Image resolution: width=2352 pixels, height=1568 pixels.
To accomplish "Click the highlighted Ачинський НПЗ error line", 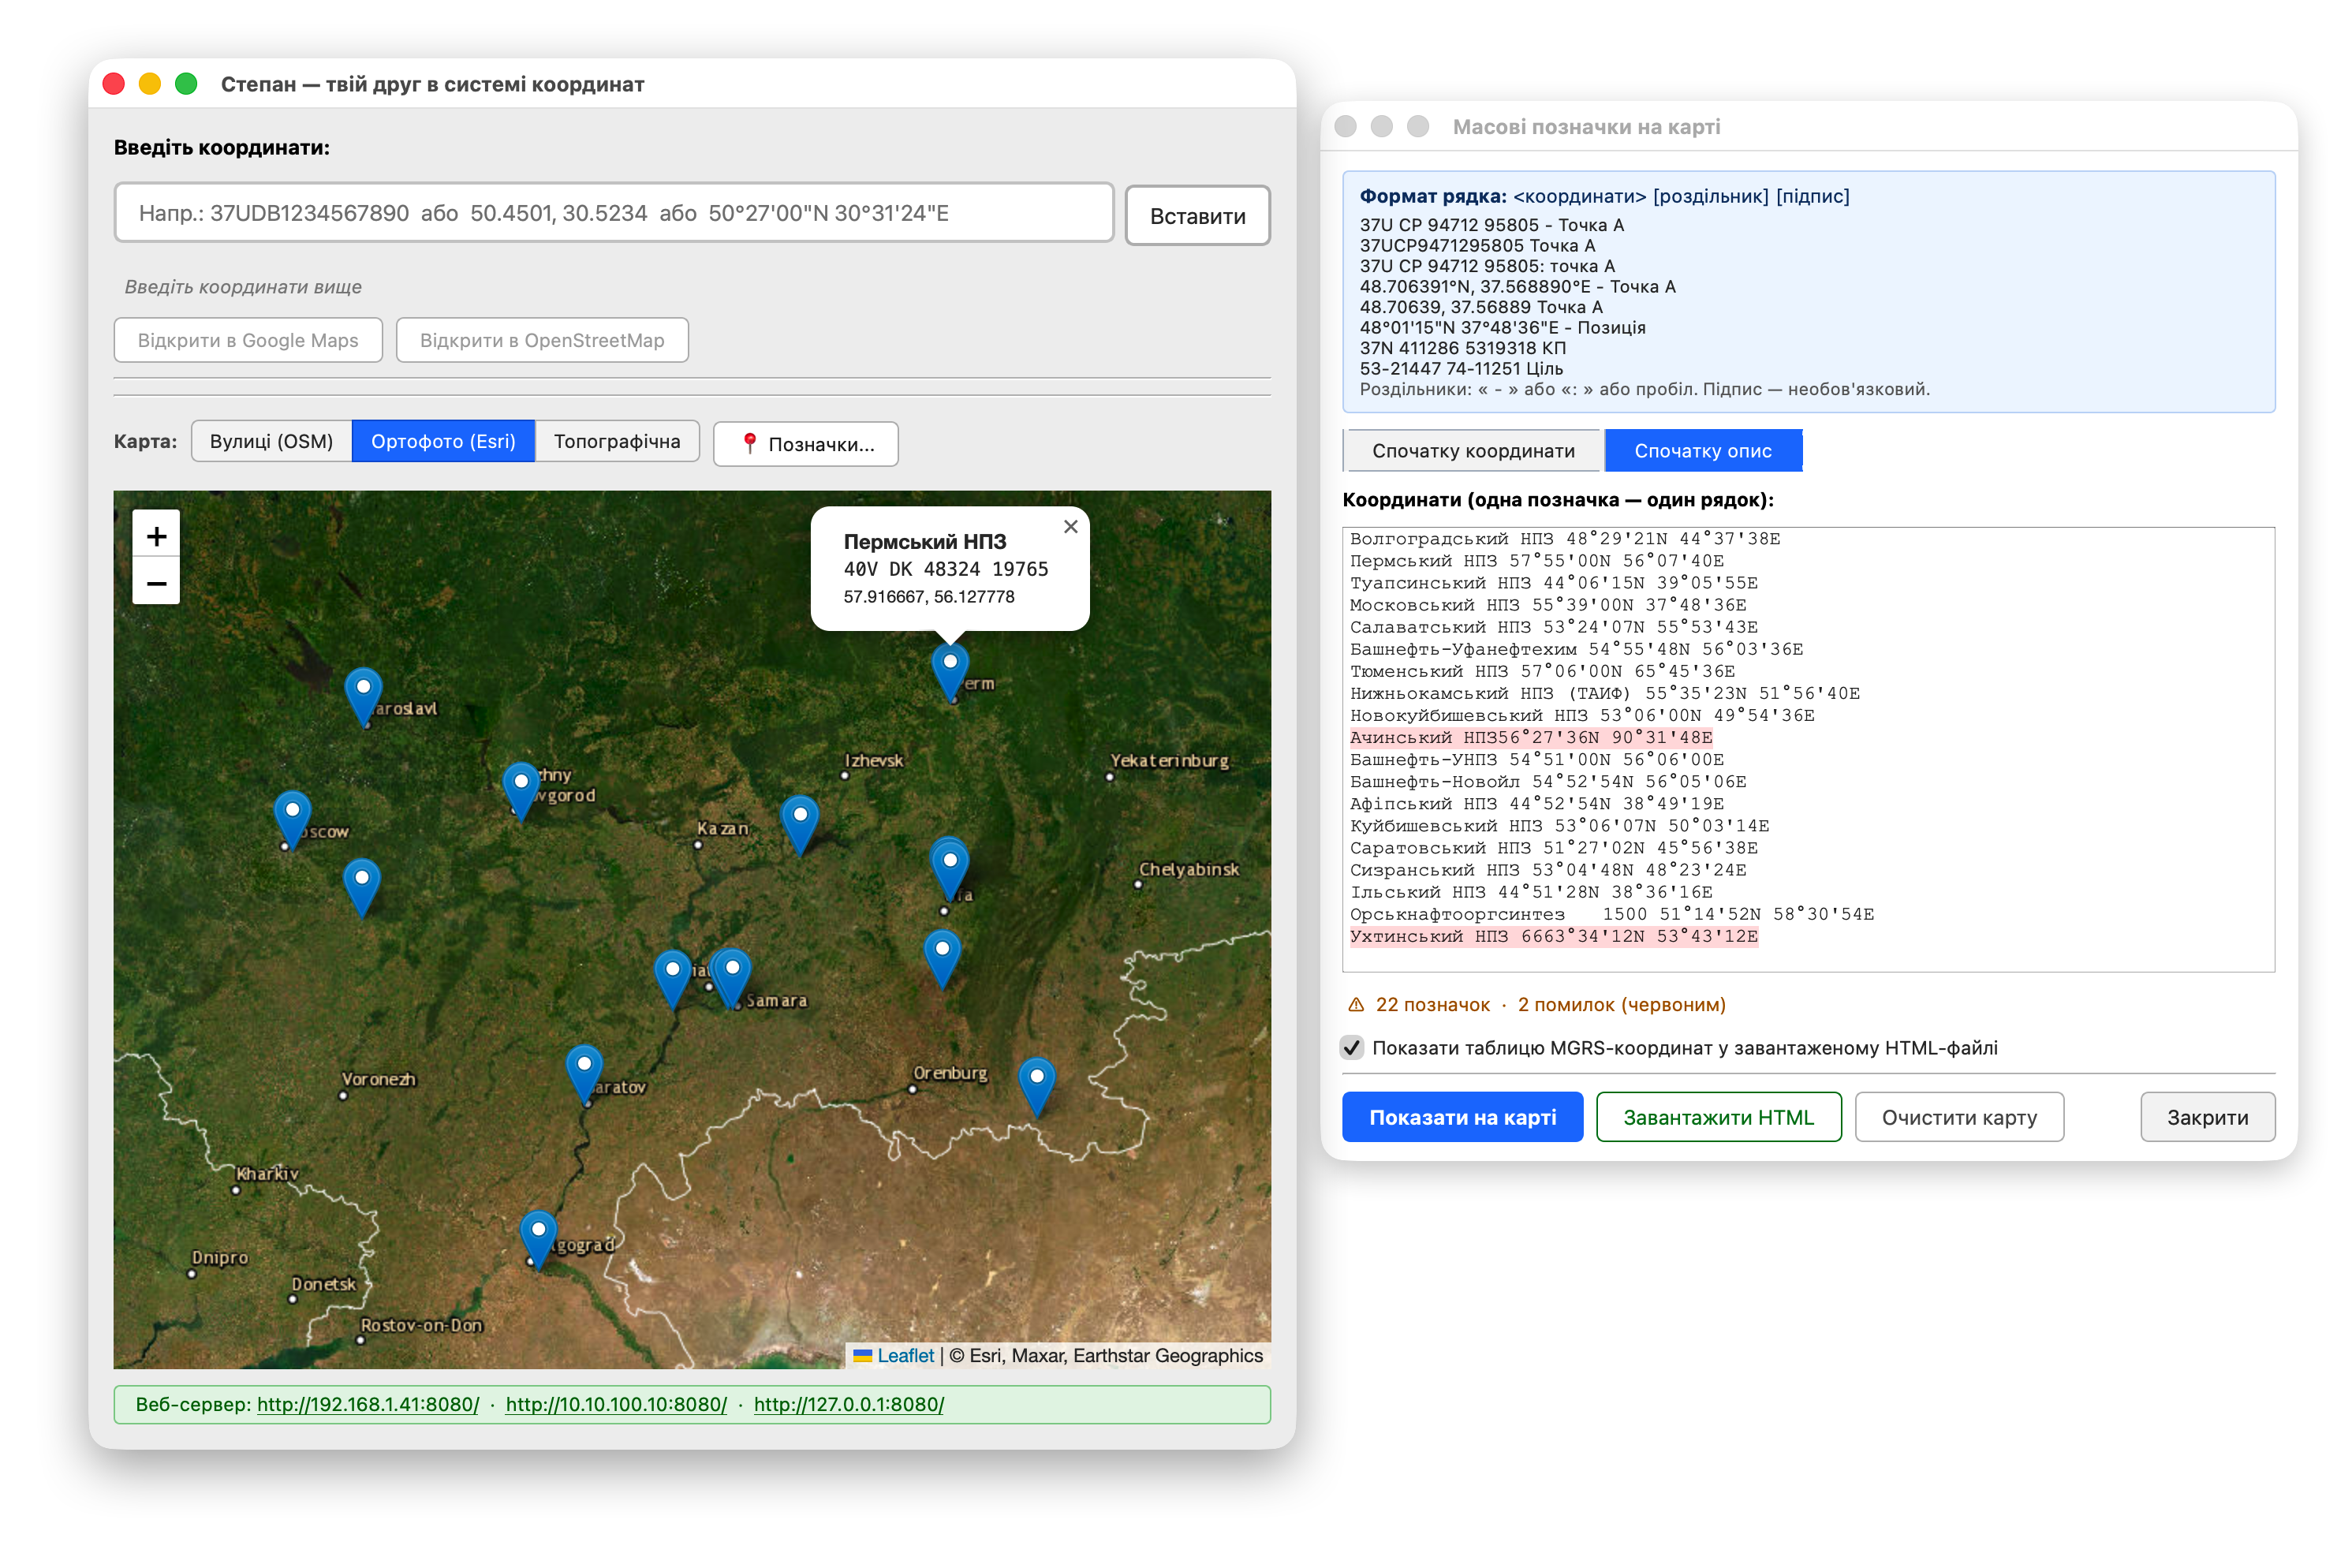I will click(x=1531, y=738).
